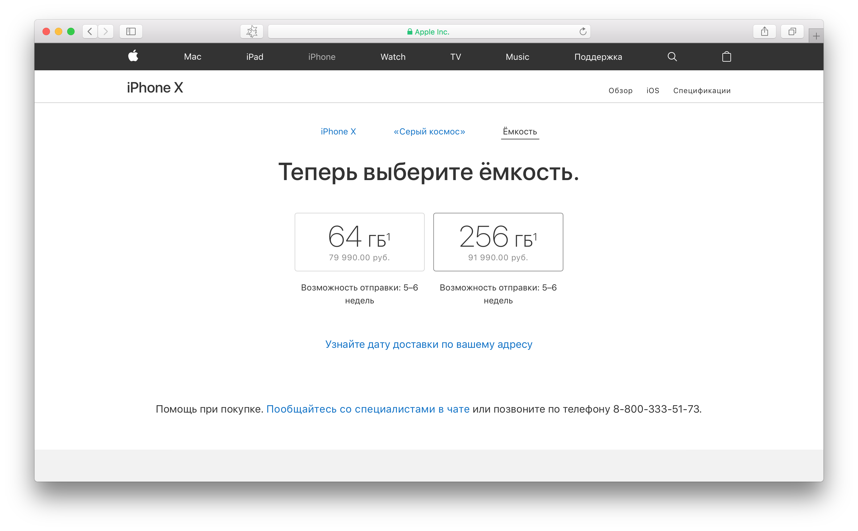Open the Mac menu item
Screen dimensions: 858x531
[192, 57]
